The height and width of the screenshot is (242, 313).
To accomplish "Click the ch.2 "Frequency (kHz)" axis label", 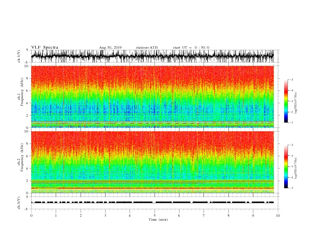I will pyautogui.click(x=22, y=157).
